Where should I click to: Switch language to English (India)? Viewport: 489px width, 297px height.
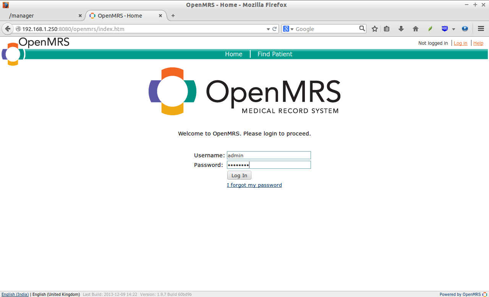15,294
